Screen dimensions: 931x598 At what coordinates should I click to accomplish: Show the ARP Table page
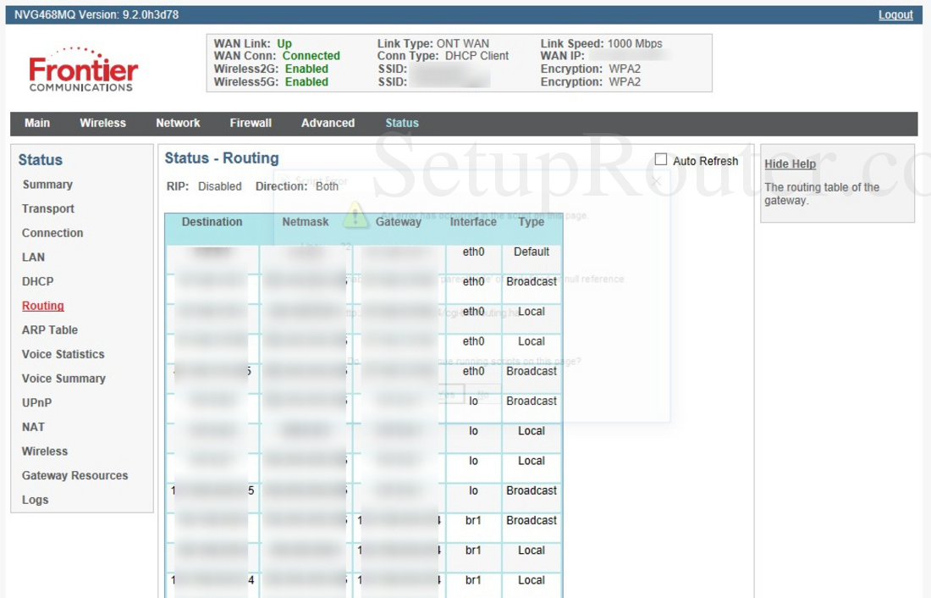[x=50, y=330]
